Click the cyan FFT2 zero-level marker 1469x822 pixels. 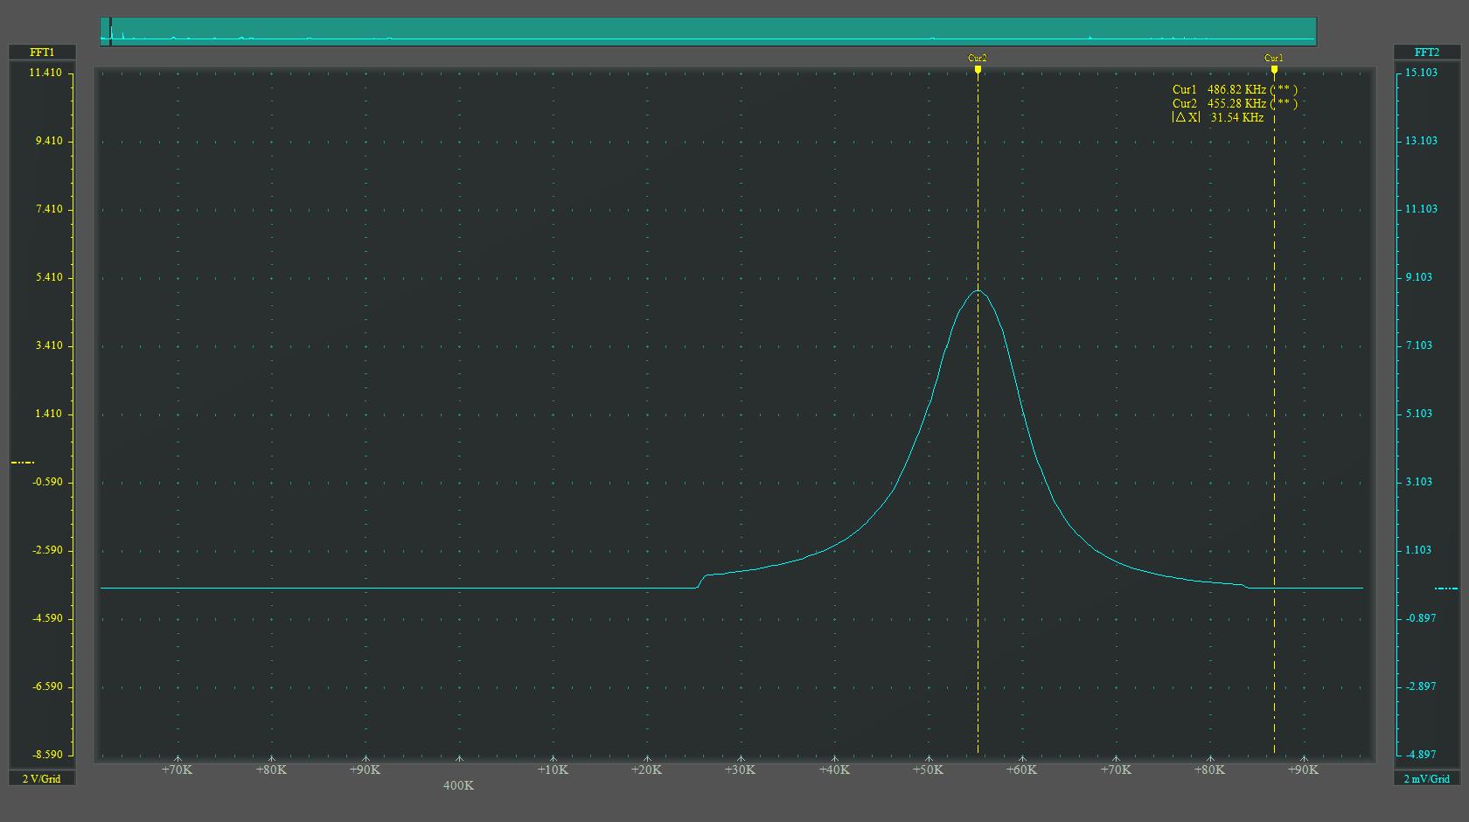click(x=1446, y=589)
